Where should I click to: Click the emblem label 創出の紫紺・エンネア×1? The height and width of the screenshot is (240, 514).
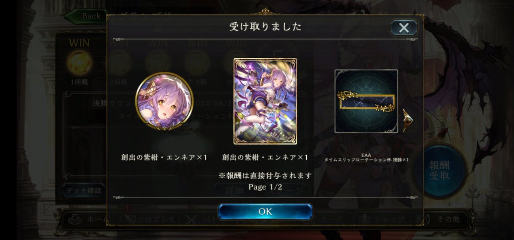pos(164,157)
